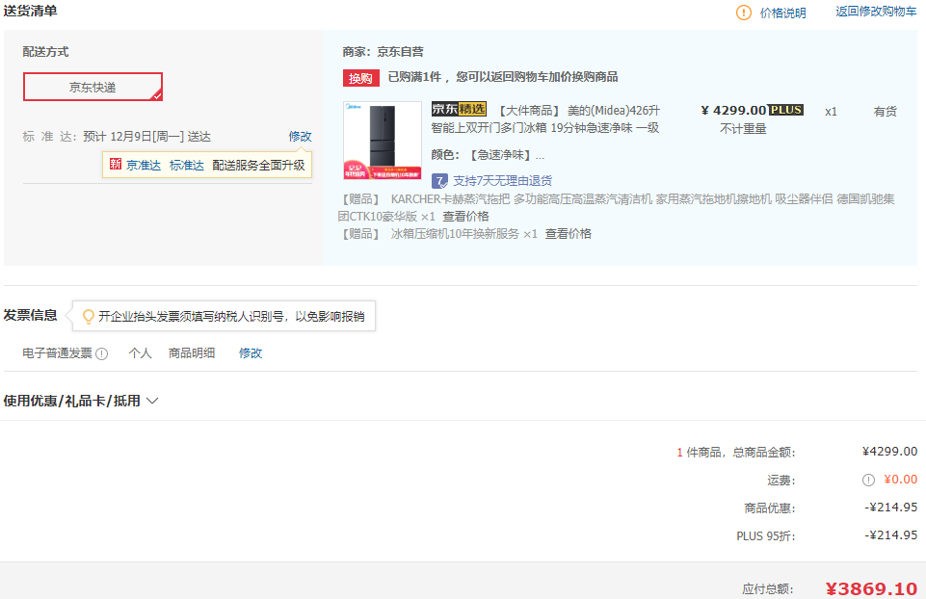This screenshot has width=926, height=599.
Task: Click 修改 next to delivery date
Action: tap(300, 137)
